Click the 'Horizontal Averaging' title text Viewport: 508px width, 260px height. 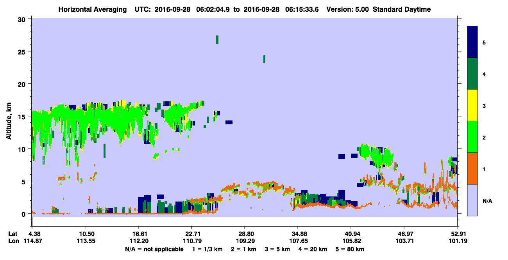coord(92,9)
